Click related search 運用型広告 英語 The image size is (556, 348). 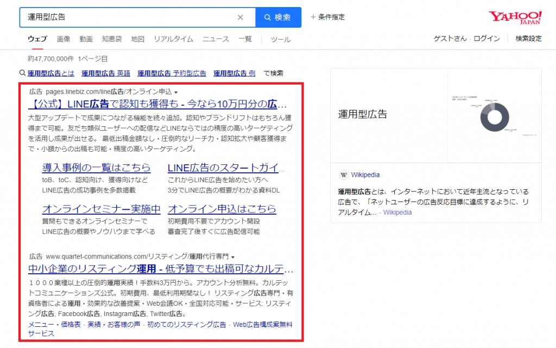[106, 73]
